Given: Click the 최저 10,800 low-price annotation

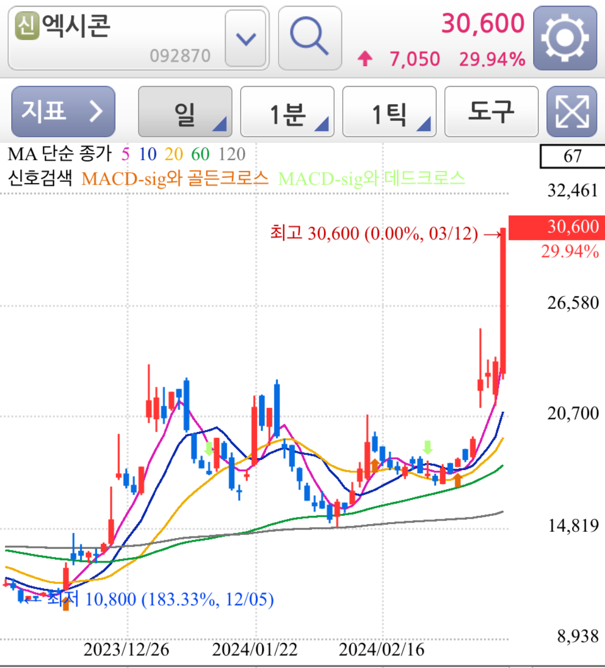Looking at the screenshot, I should click(159, 599).
